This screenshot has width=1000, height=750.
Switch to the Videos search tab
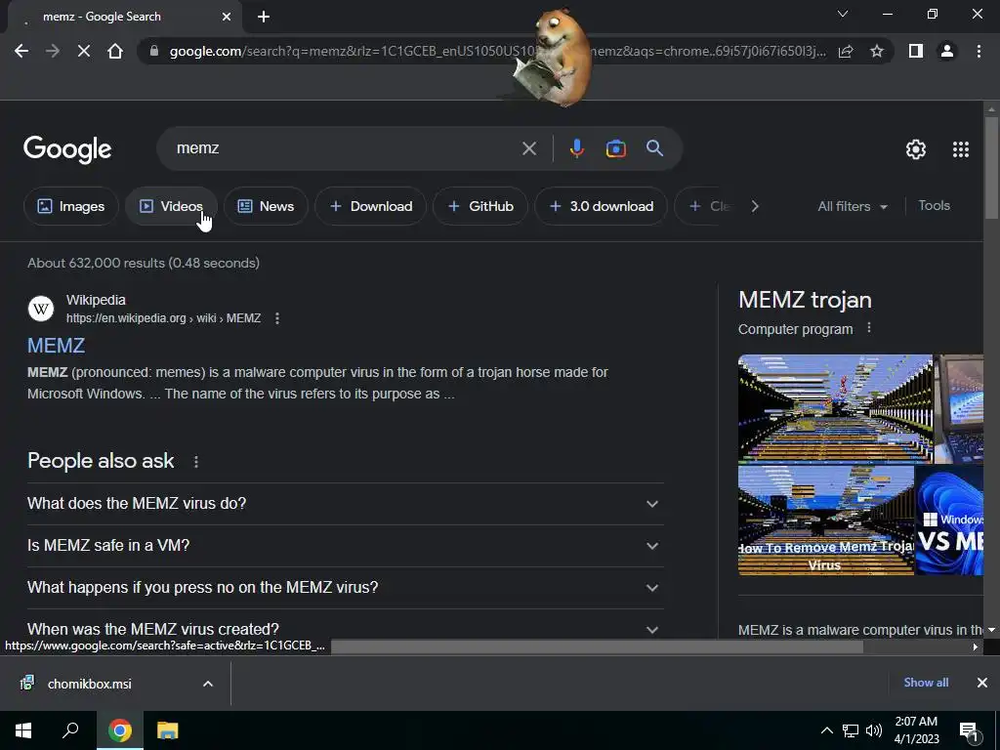171,206
